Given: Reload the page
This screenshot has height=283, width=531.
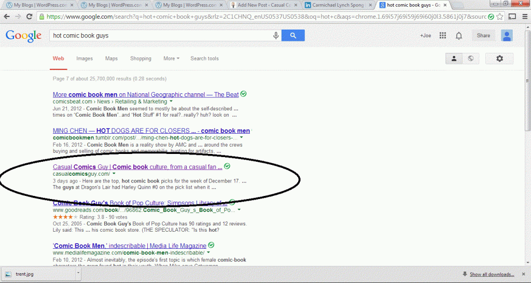Looking at the screenshot, I should [x=30, y=17].
